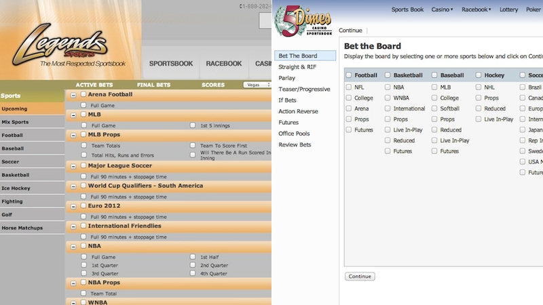Image resolution: width=543 pixels, height=305 pixels.
Task: Check Basketball International checkbox
Action: pos(388,108)
